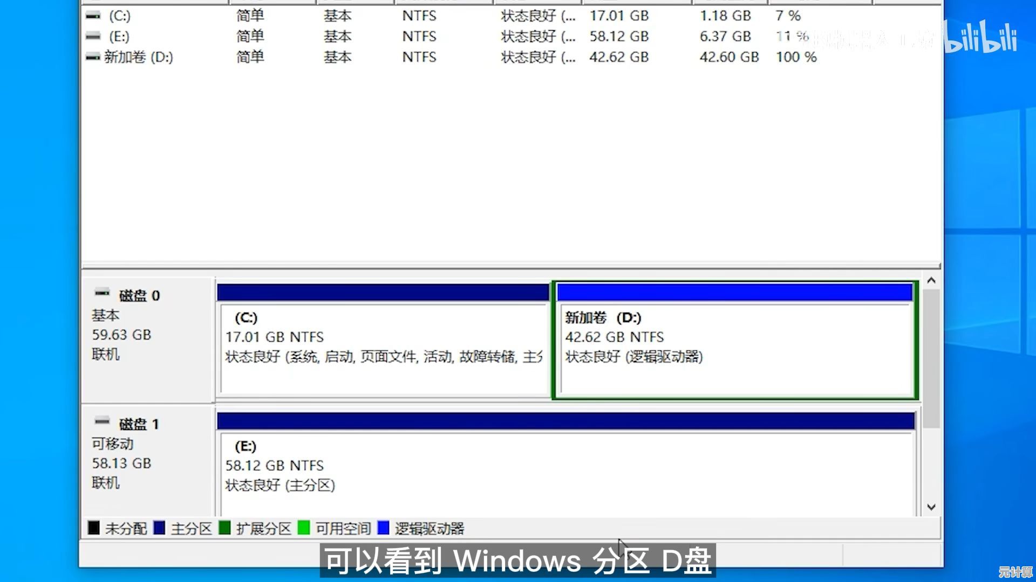Click the 扩展分区 legend label
The image size is (1036, 582).
click(264, 529)
